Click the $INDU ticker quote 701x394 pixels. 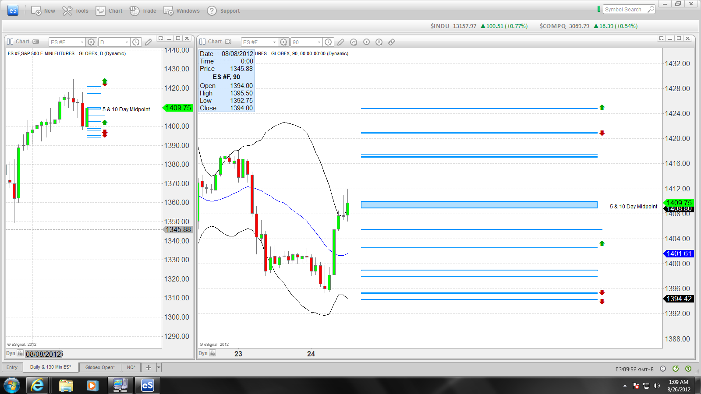tap(479, 26)
